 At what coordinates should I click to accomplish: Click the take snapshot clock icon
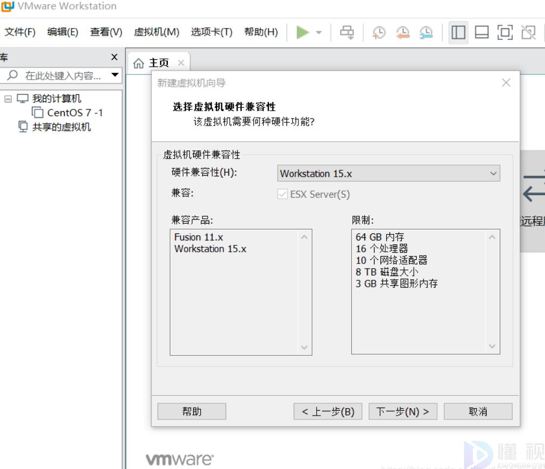pos(379,32)
